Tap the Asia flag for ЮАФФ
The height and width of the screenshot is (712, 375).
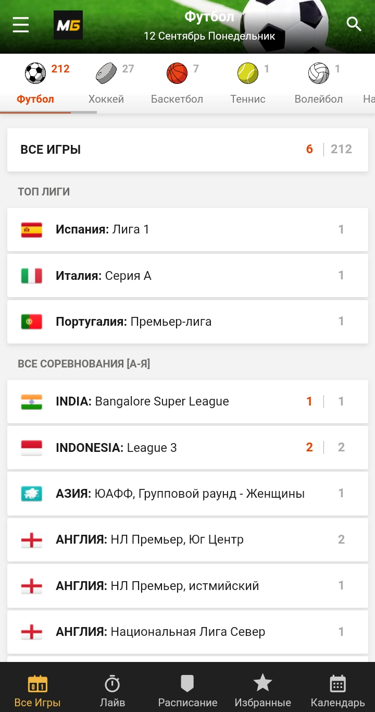coord(32,494)
